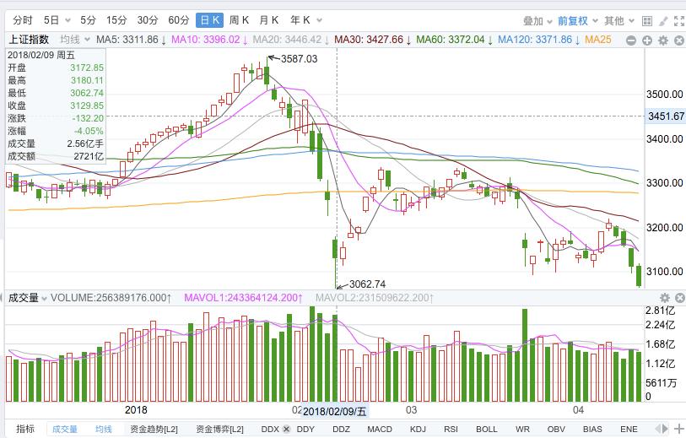Close the volume panel
The image size is (686, 438).
[x=679, y=298]
